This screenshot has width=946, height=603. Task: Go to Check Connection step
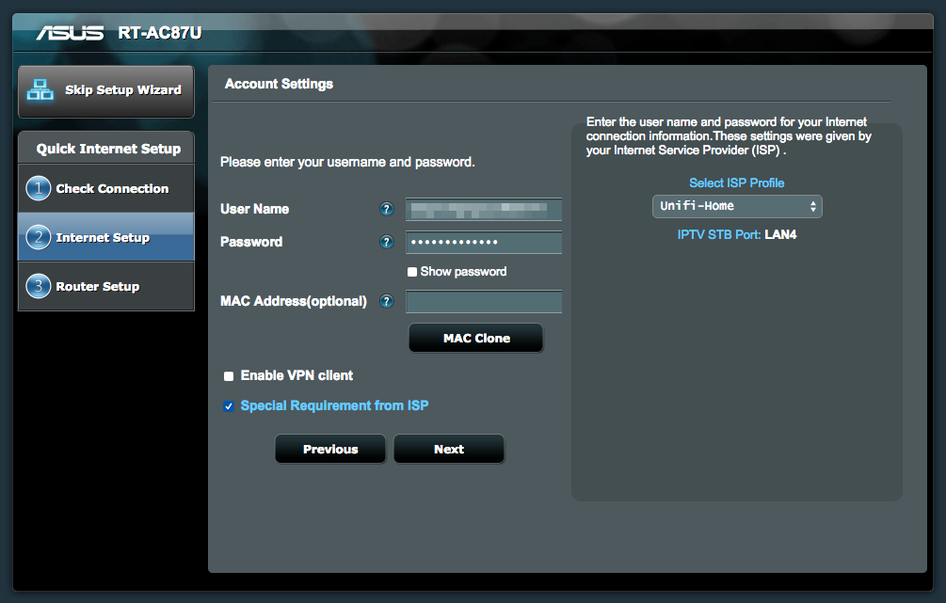click(x=106, y=188)
